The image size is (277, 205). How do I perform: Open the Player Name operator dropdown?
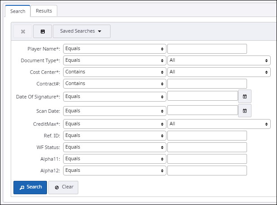click(115, 49)
